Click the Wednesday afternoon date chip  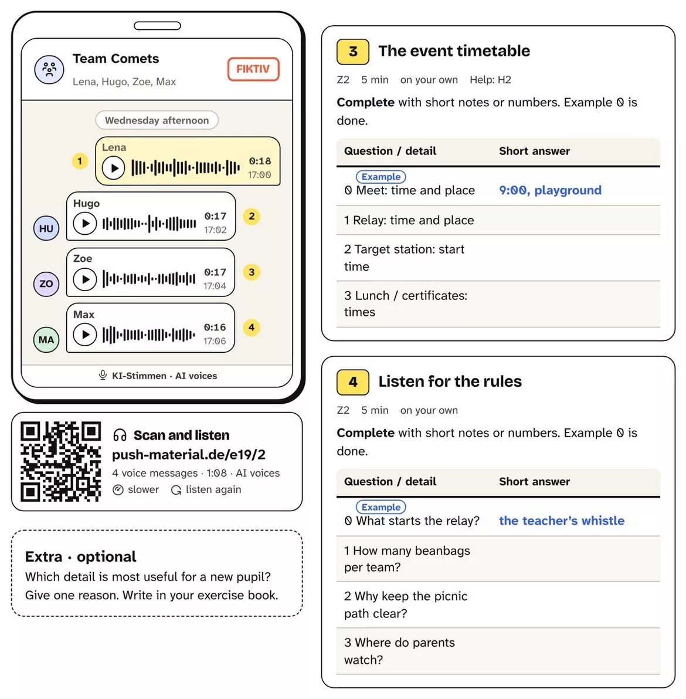click(x=157, y=120)
